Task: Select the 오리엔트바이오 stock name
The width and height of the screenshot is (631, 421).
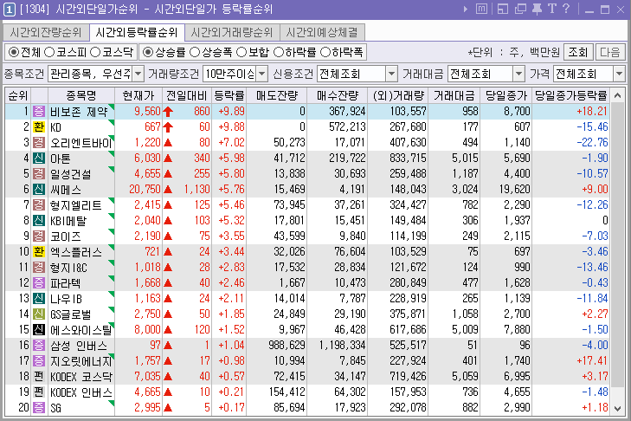Action: (81, 143)
